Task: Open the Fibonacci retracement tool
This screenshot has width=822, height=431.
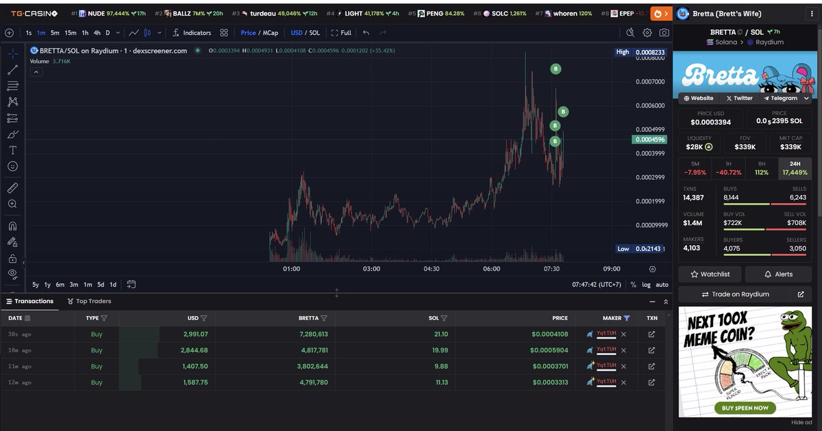Action: pos(12,86)
